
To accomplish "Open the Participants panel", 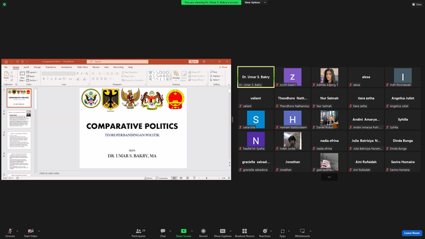I will coord(139,232).
